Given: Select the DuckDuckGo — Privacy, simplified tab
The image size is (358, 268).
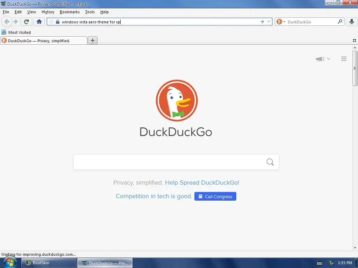Looking at the screenshot, I should tap(44, 41).
